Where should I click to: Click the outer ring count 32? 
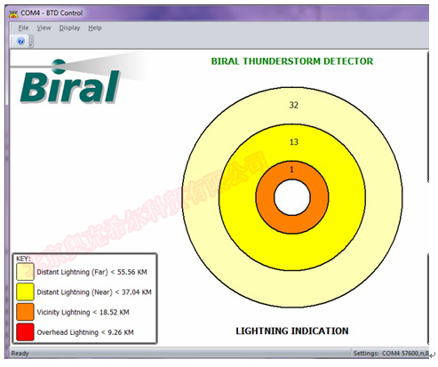pos(293,105)
